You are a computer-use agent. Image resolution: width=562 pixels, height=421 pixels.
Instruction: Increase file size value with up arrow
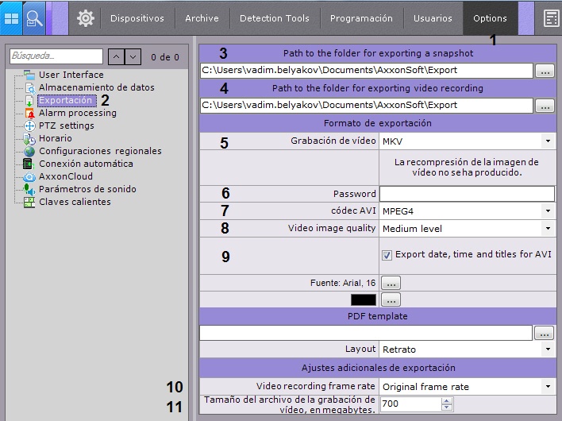[x=447, y=401]
